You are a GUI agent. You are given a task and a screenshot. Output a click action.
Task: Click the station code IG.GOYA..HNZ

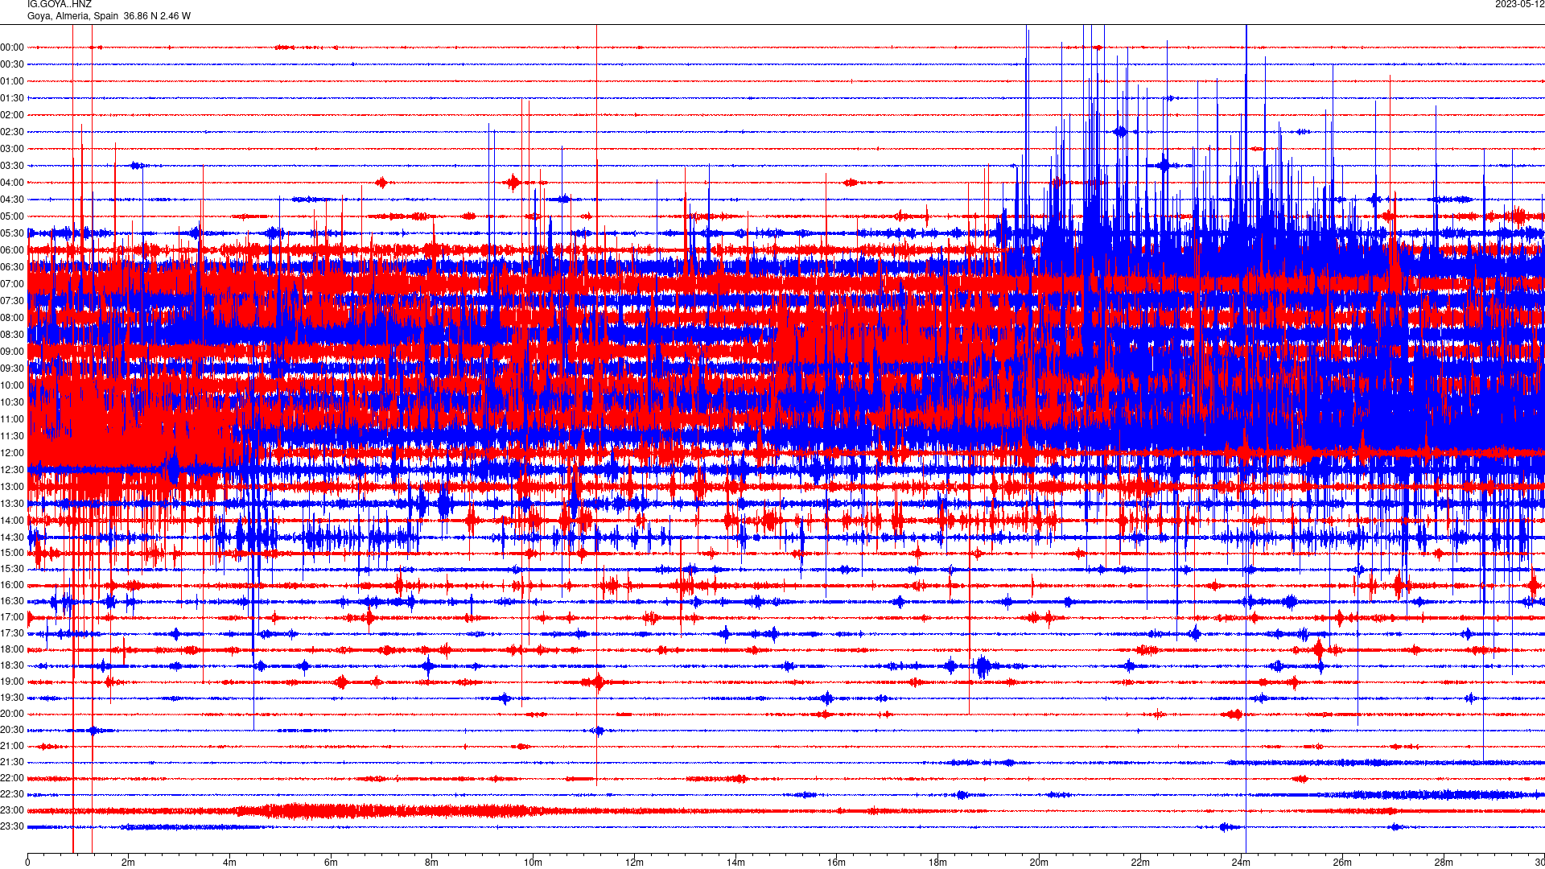60,4
